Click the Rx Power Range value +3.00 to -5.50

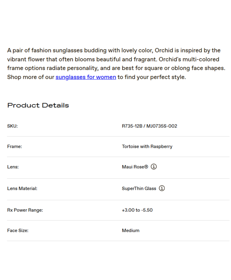137,210
